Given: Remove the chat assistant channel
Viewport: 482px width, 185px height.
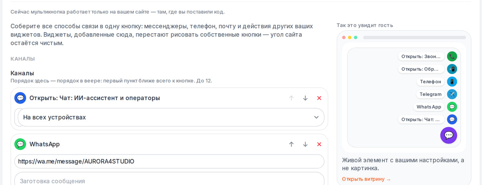Looking at the screenshot, I should tap(319, 98).
